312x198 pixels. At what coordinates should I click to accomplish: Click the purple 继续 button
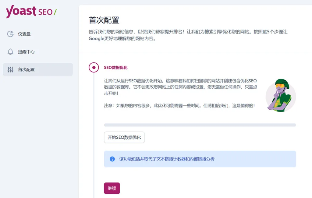(112, 188)
